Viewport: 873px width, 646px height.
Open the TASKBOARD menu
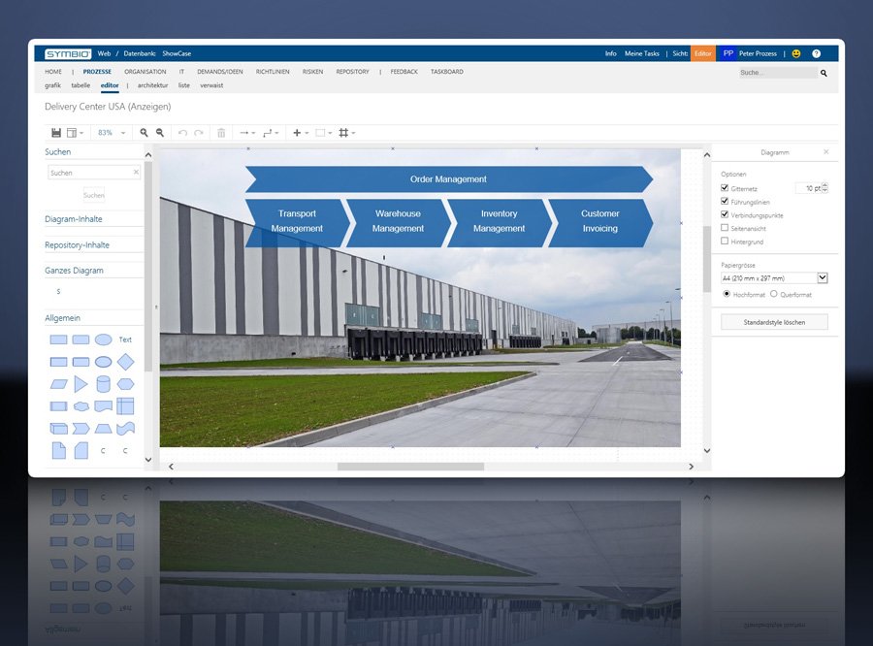pos(446,71)
